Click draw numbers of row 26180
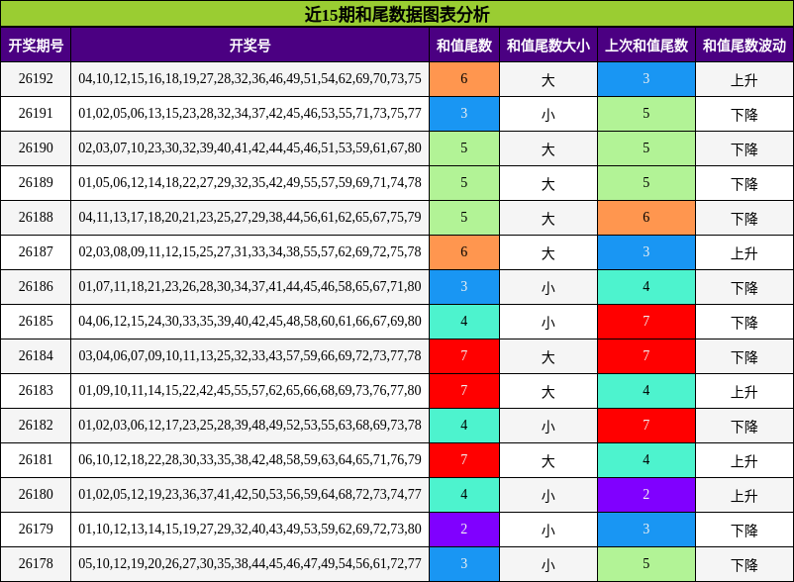Screen dimensions: 794x582 click(249, 495)
